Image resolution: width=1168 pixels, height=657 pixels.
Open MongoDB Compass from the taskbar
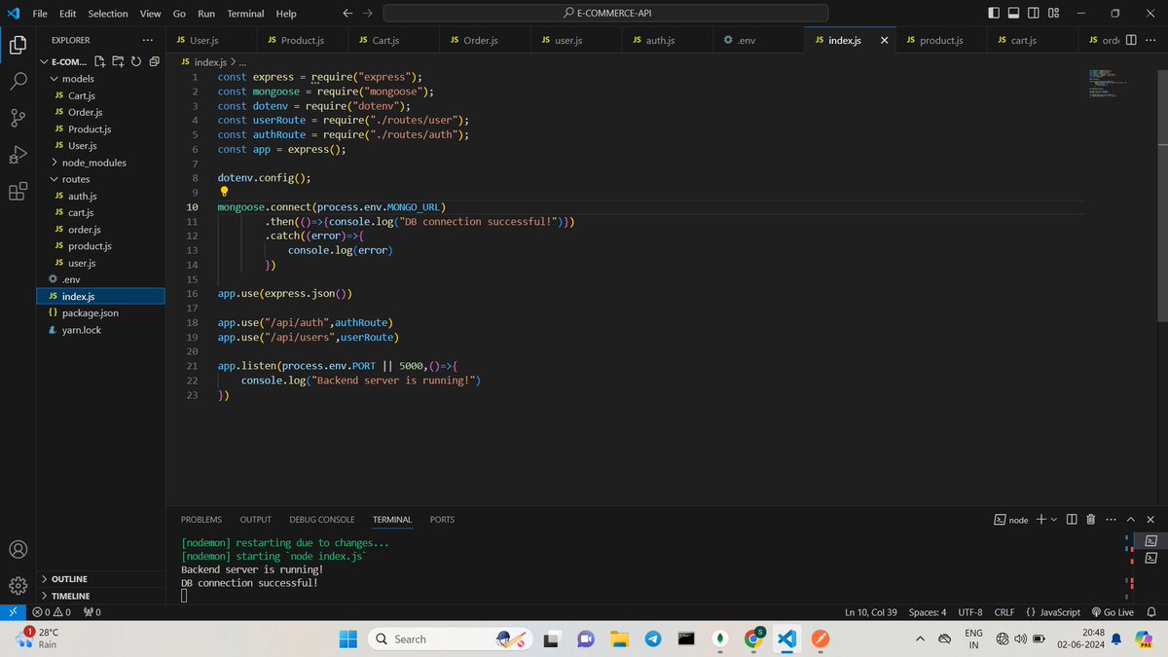click(720, 639)
